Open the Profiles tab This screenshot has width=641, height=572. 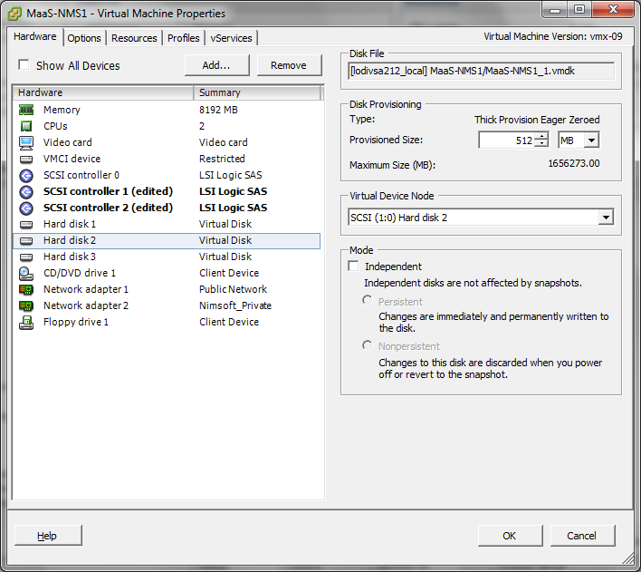click(x=184, y=38)
